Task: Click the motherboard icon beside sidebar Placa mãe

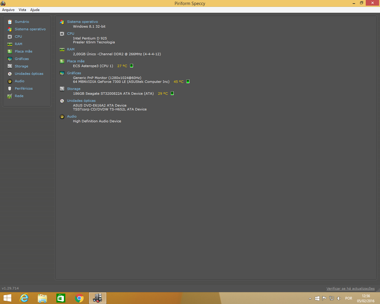Action: coord(10,51)
